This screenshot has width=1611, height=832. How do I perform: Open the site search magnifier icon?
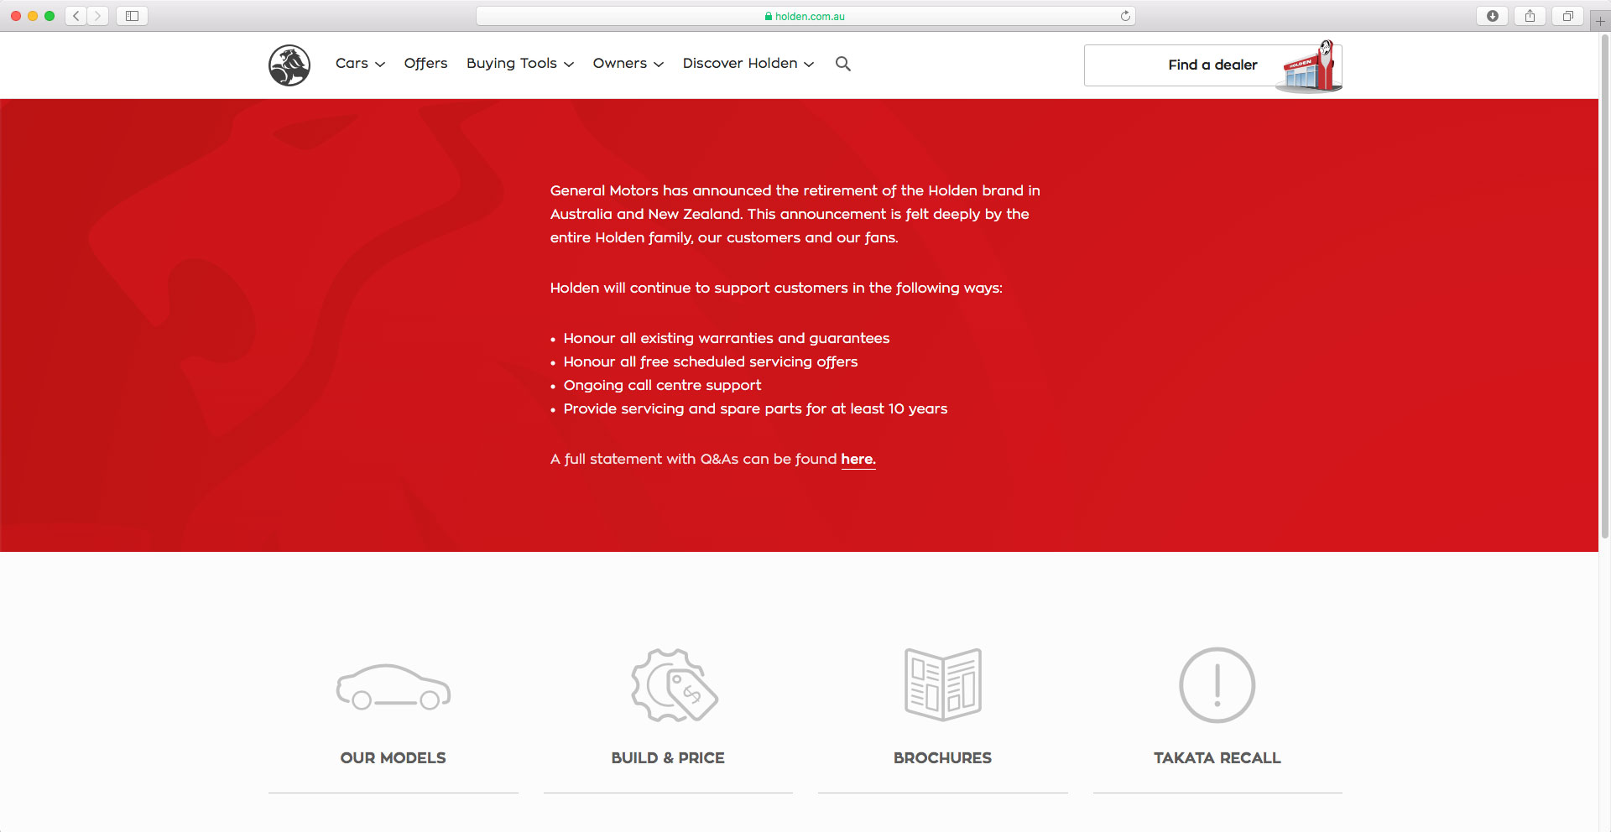[842, 64]
